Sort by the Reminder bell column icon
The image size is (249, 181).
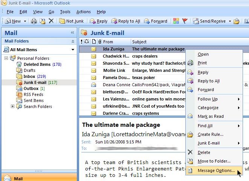[x=87, y=41]
